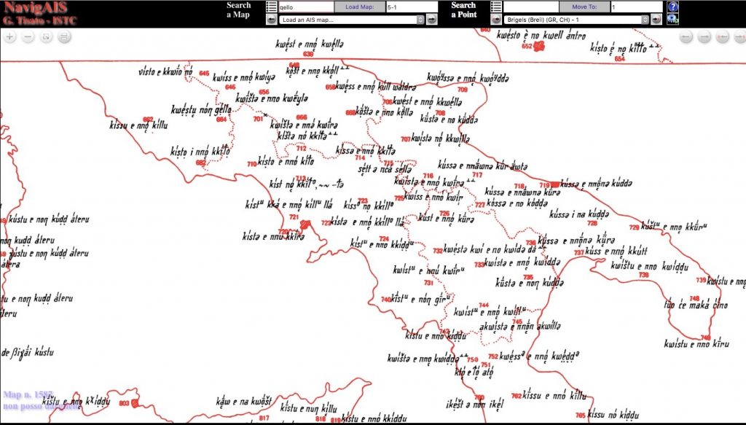Click point number 714 on map
Screen dimensions: 746x425
(360, 157)
